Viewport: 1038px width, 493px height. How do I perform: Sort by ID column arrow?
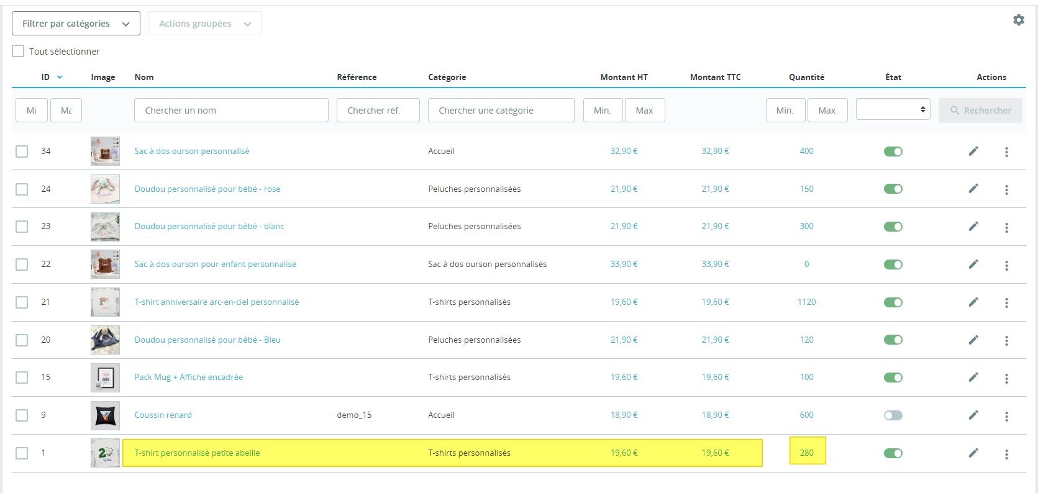tap(60, 77)
